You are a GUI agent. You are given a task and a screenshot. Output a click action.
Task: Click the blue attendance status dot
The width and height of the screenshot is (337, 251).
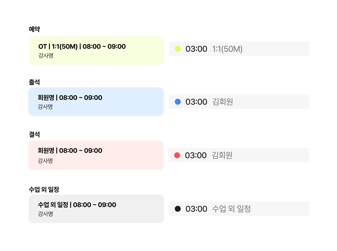coord(178,102)
